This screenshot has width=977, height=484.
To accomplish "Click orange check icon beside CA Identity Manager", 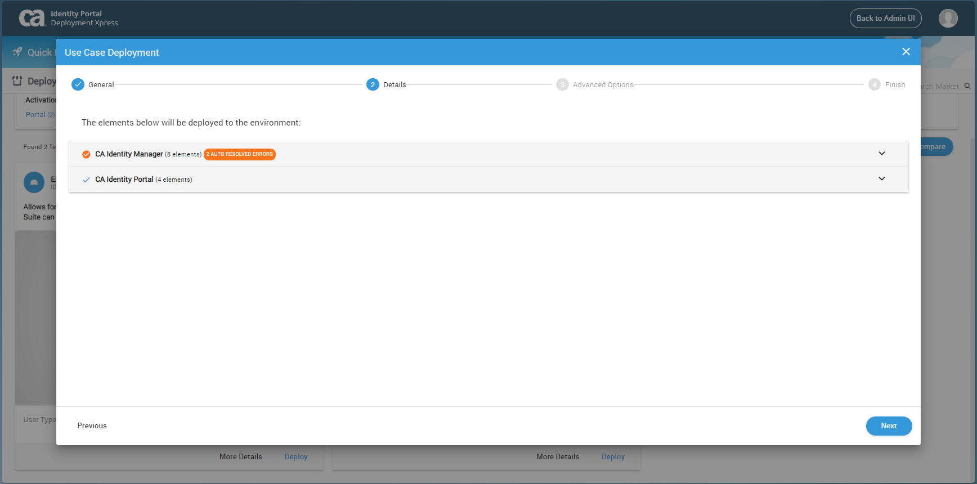I will (86, 154).
